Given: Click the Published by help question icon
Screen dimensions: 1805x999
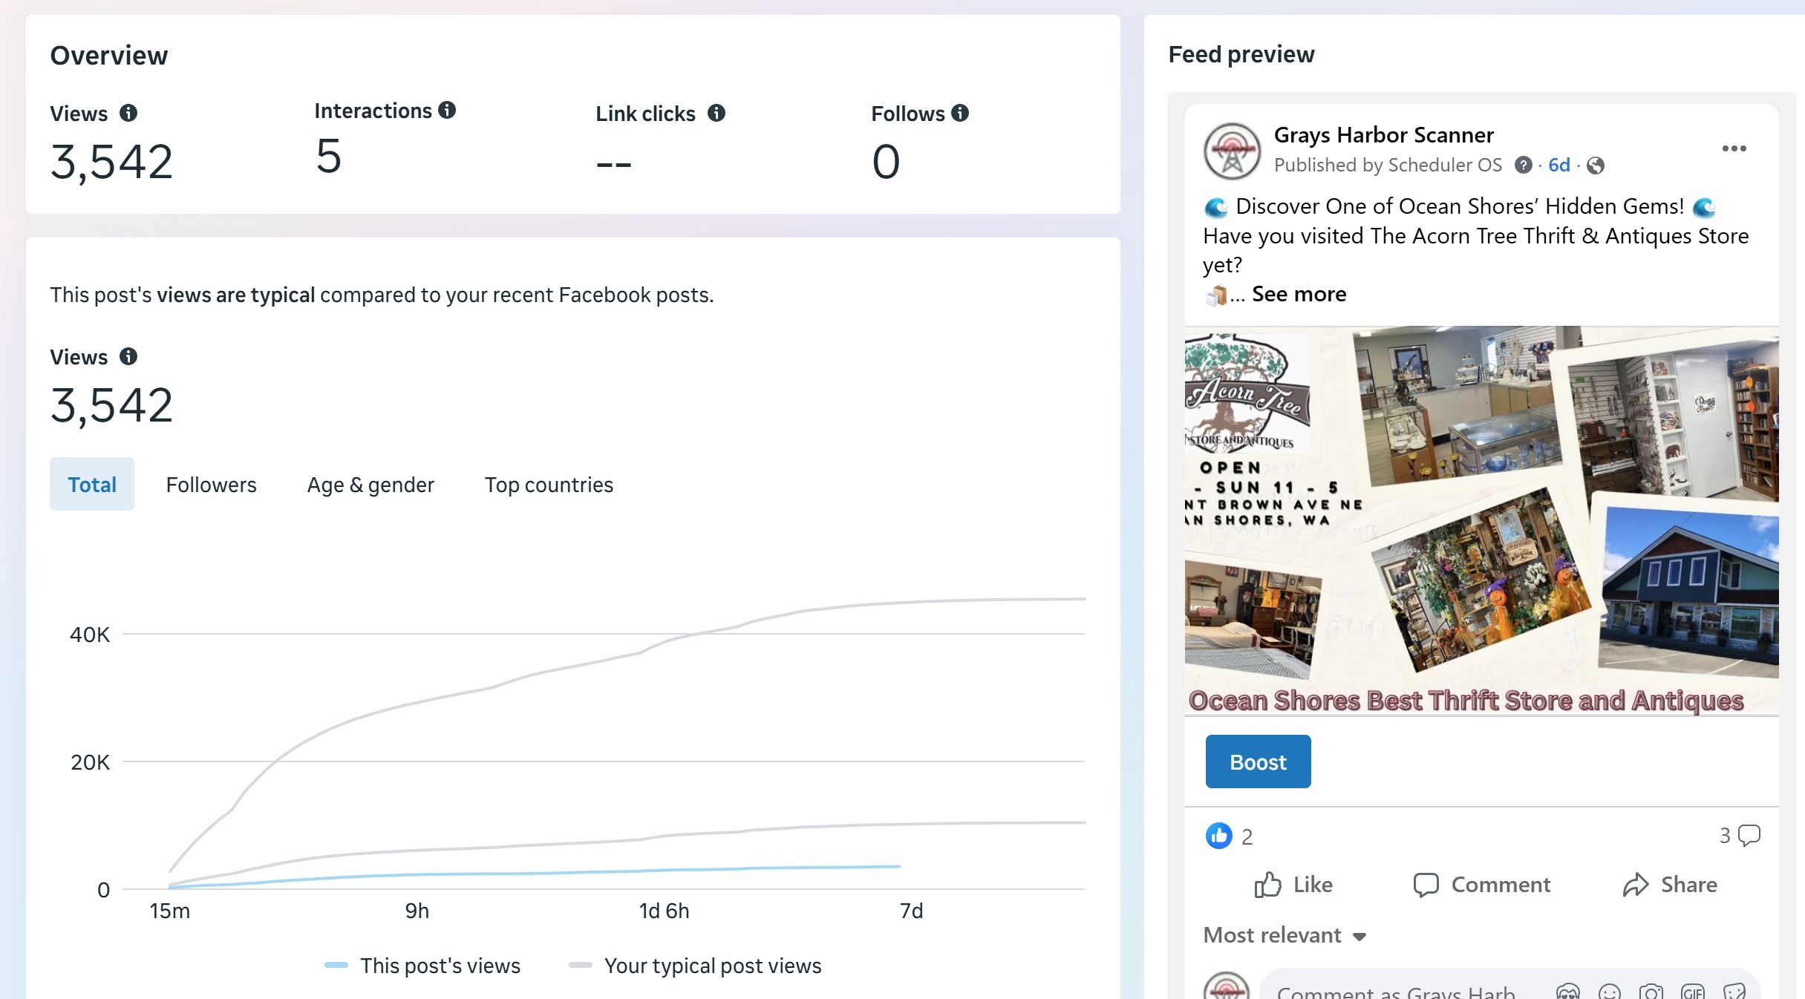Looking at the screenshot, I should [1523, 165].
